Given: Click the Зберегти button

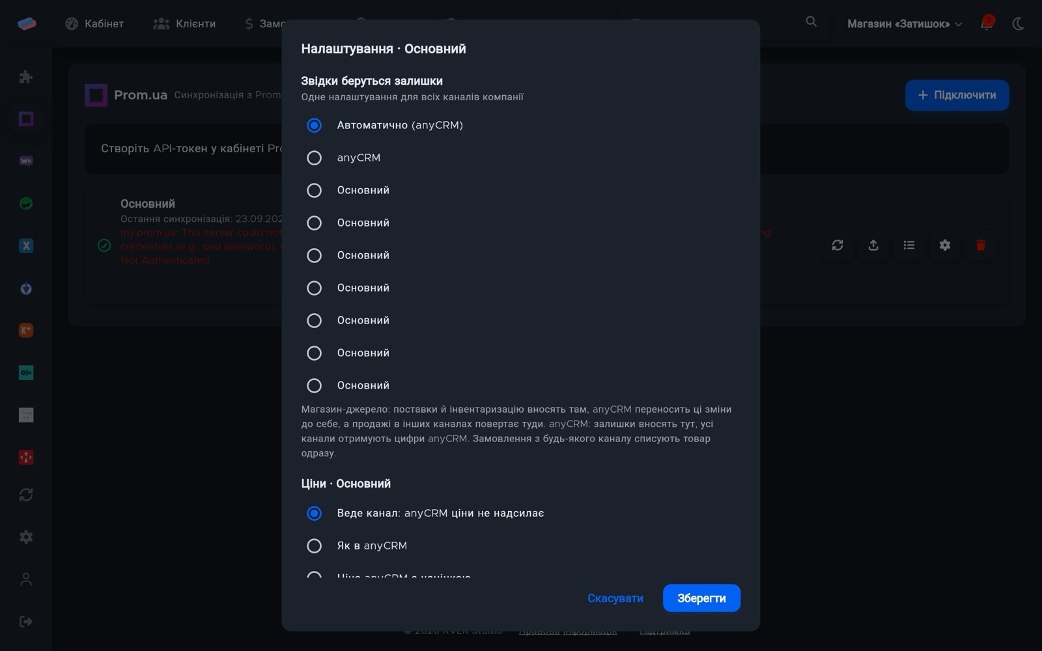Looking at the screenshot, I should point(701,598).
